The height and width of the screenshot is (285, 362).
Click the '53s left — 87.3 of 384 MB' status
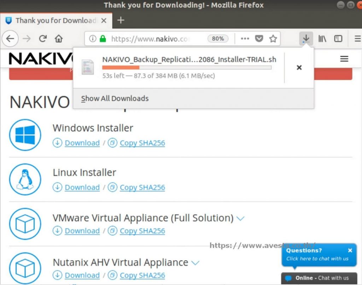pos(159,76)
